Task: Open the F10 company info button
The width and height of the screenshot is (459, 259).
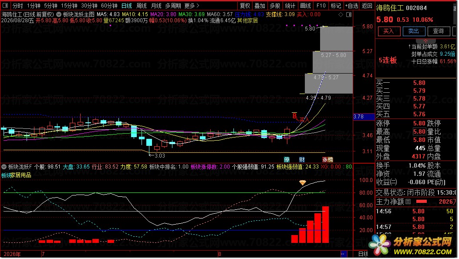Action: coord(321,6)
